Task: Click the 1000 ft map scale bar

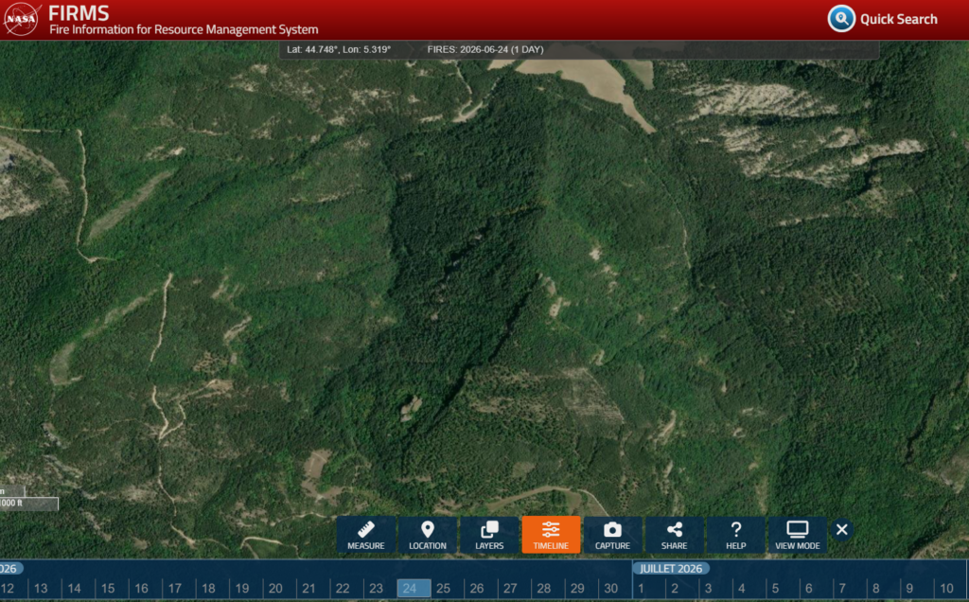Action: pos(29,503)
